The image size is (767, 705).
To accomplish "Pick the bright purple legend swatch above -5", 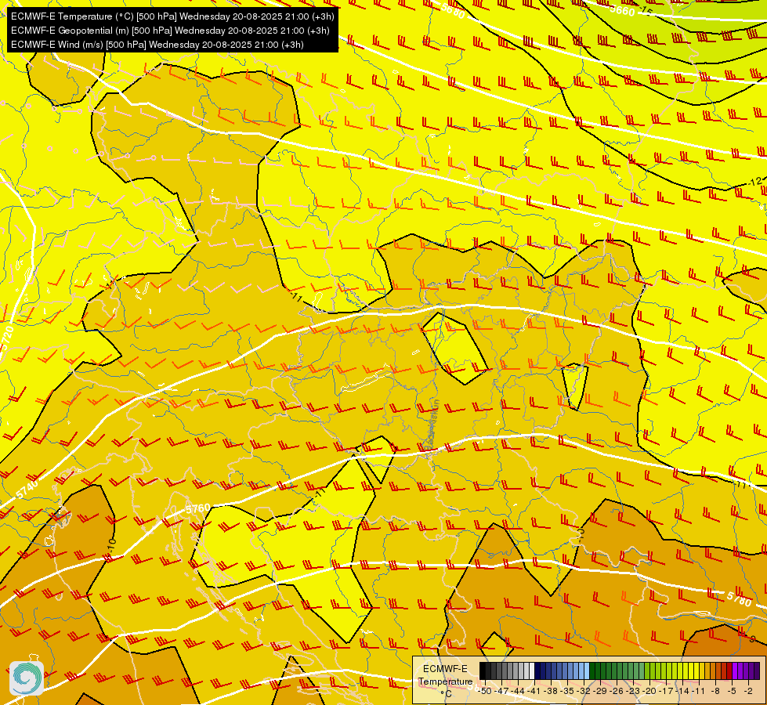I will pyautogui.click(x=735, y=671).
